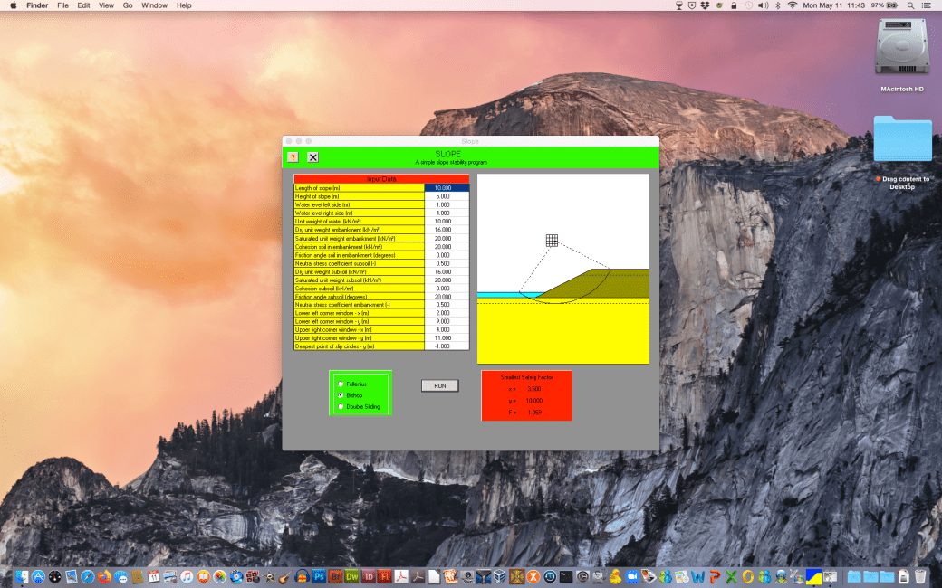Open Photoshop from the dock

(319, 576)
